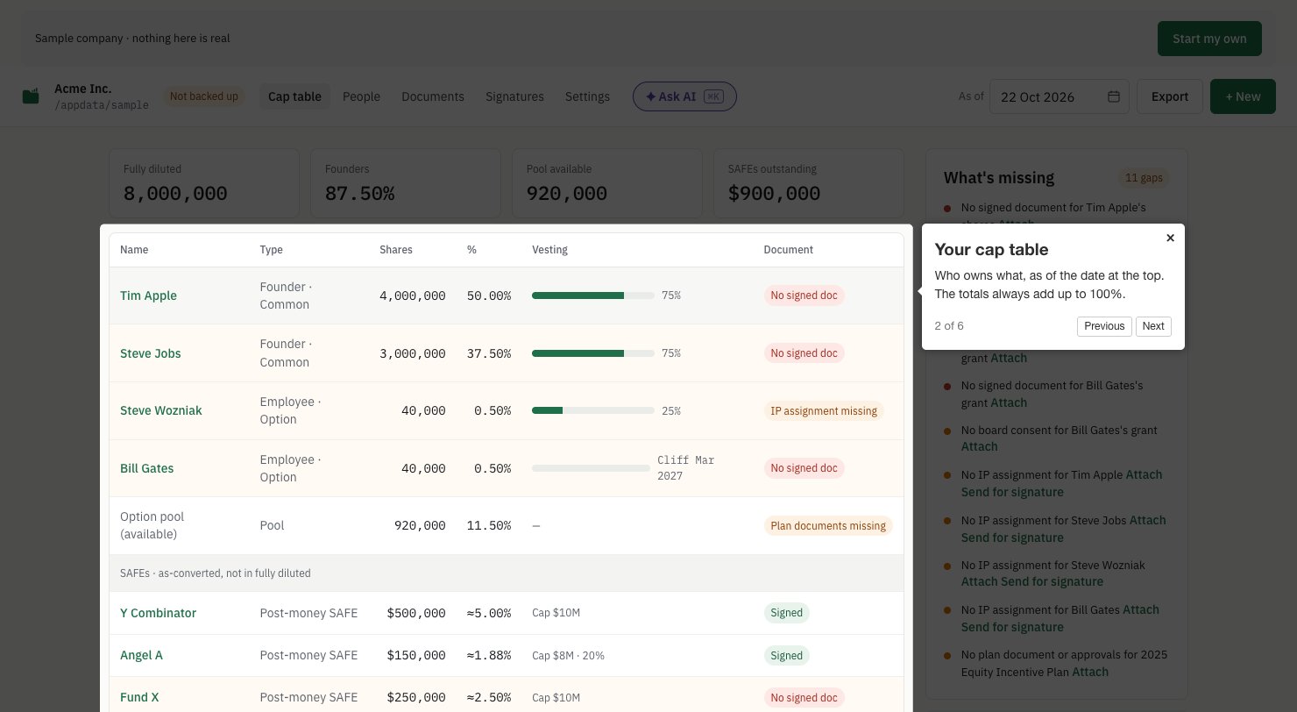Viewport: 1297px width, 712px height.
Task: Click Attach for Steve Jobs IP assignment
Action: coord(1148,520)
